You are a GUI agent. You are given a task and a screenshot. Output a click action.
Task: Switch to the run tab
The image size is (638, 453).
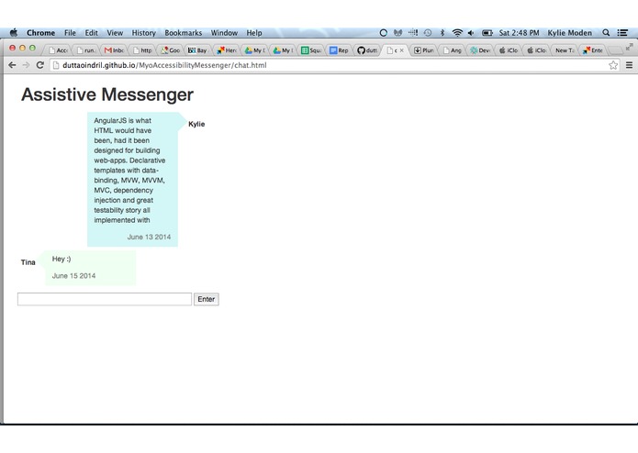[x=86, y=50]
